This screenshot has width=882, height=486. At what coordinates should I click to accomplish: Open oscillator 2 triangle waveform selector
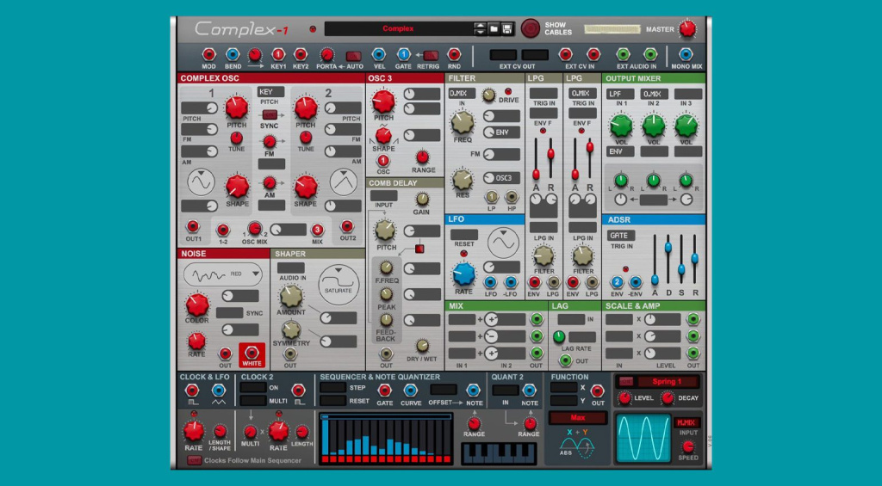click(344, 182)
